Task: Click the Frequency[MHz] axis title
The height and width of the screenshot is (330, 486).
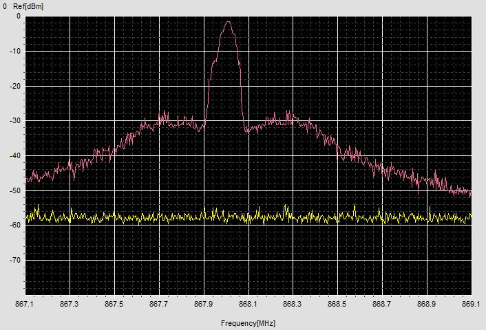Action: (248, 324)
